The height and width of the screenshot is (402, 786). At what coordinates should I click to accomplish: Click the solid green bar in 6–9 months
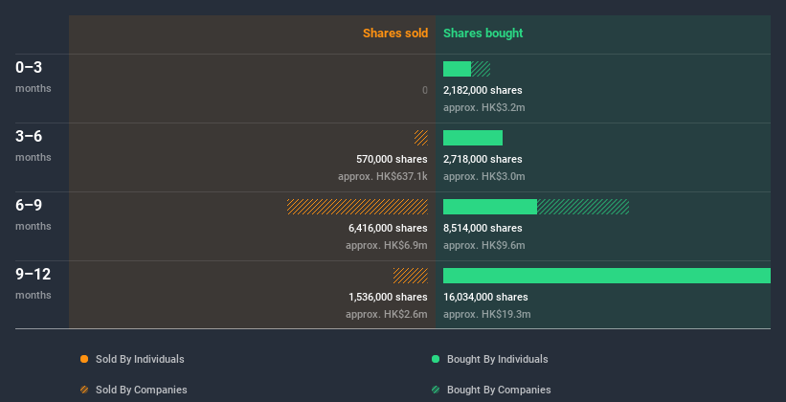coord(490,207)
